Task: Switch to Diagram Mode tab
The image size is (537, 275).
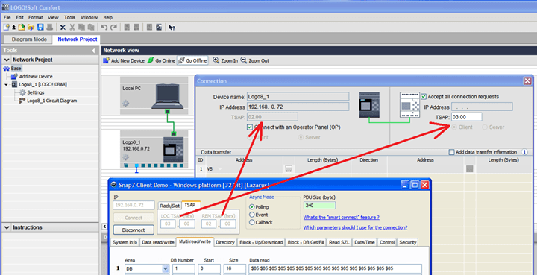Action: click(x=29, y=39)
